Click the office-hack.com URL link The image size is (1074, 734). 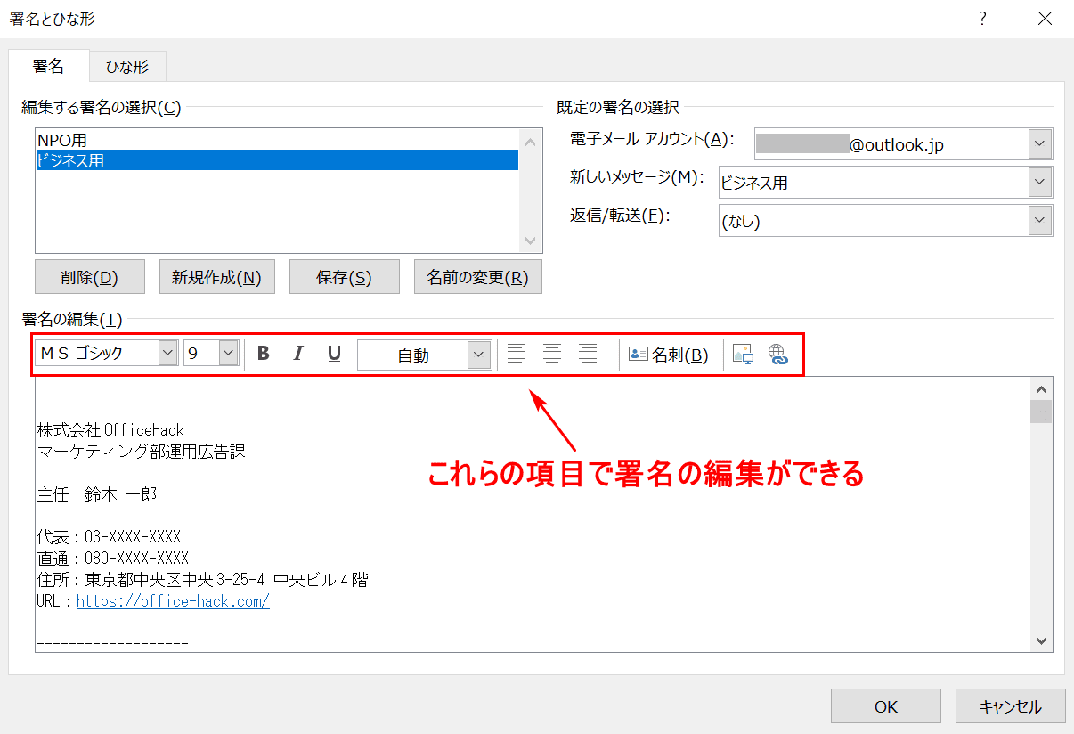[173, 601]
